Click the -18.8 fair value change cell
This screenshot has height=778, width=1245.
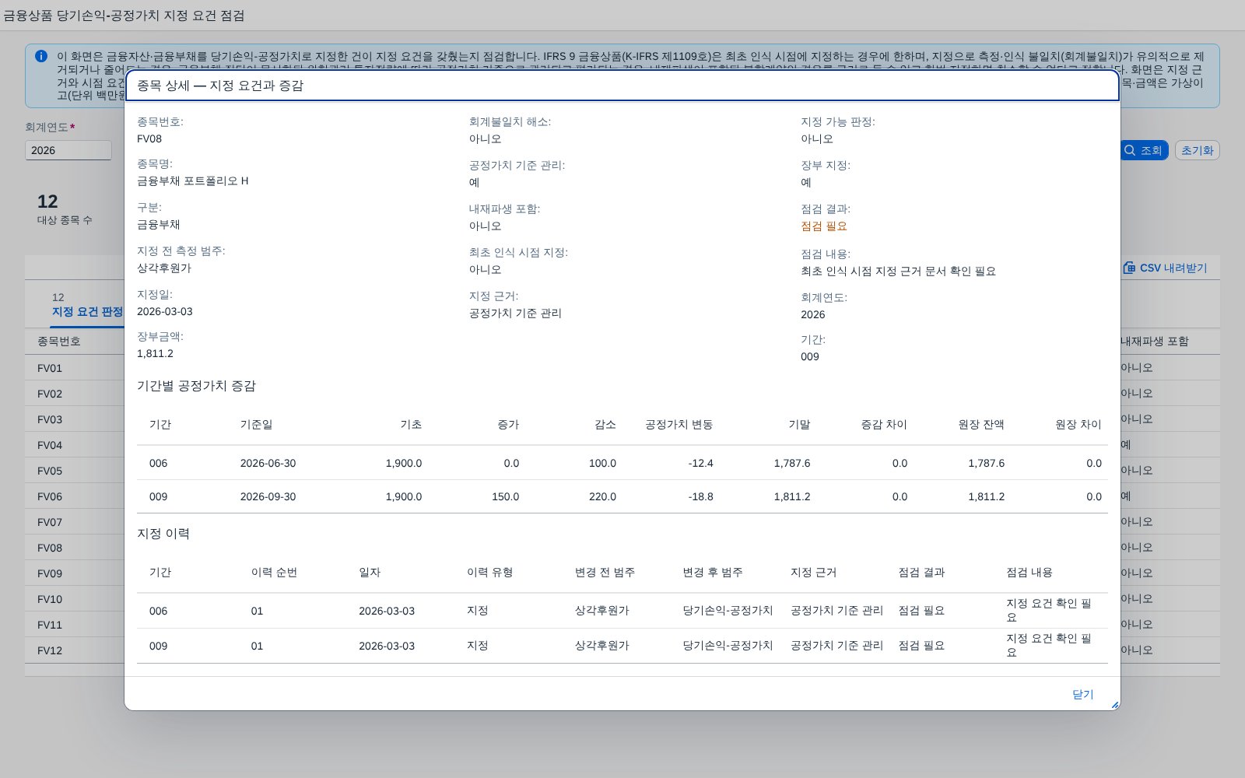click(700, 496)
